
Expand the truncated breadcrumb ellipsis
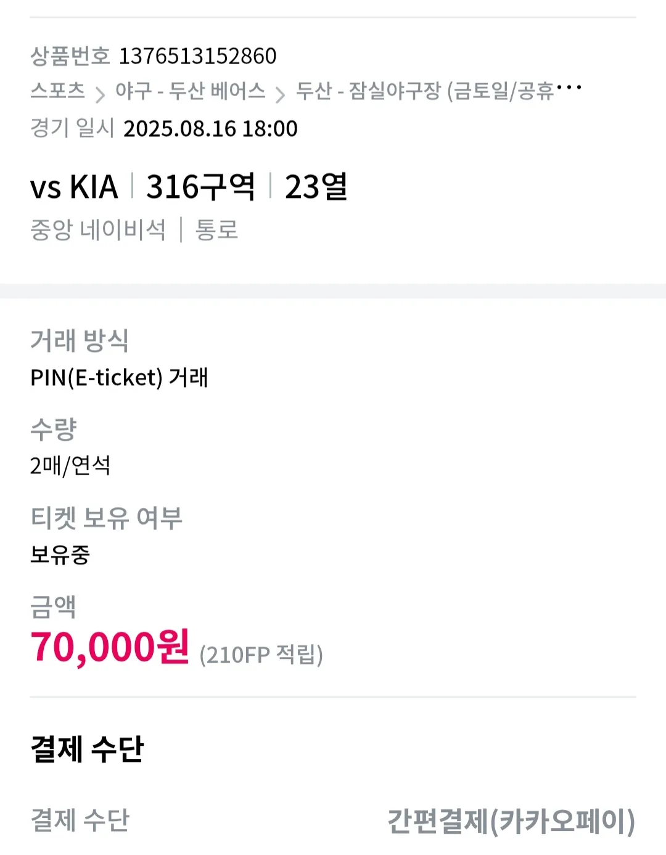(x=569, y=88)
